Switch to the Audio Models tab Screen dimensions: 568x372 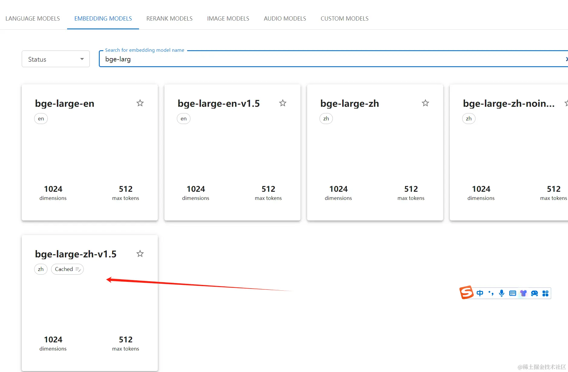tap(285, 18)
